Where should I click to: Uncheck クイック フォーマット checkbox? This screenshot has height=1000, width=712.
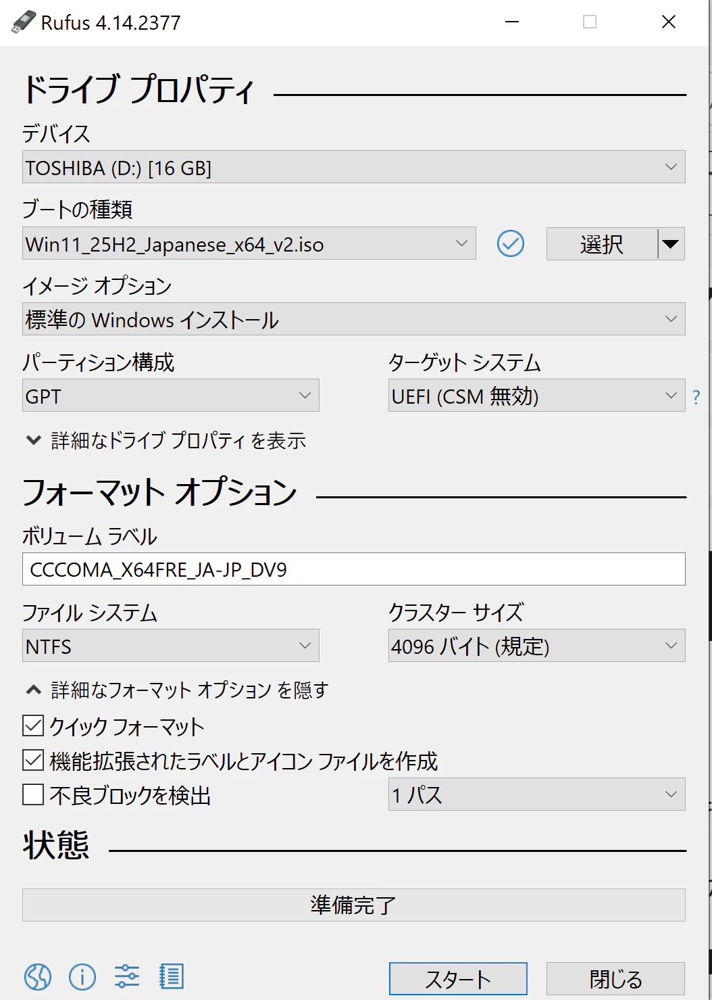pos(33,725)
